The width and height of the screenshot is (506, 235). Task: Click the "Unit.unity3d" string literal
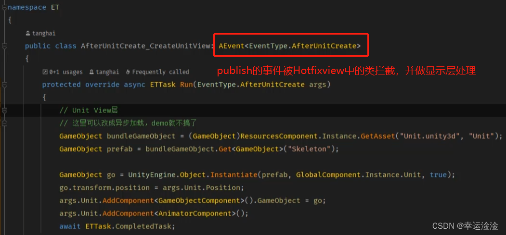[430, 136]
